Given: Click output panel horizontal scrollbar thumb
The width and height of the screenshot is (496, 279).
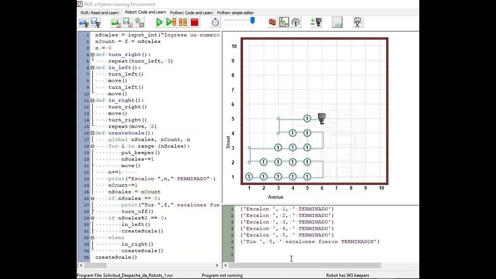Looking at the screenshot, I should click(x=305, y=265).
